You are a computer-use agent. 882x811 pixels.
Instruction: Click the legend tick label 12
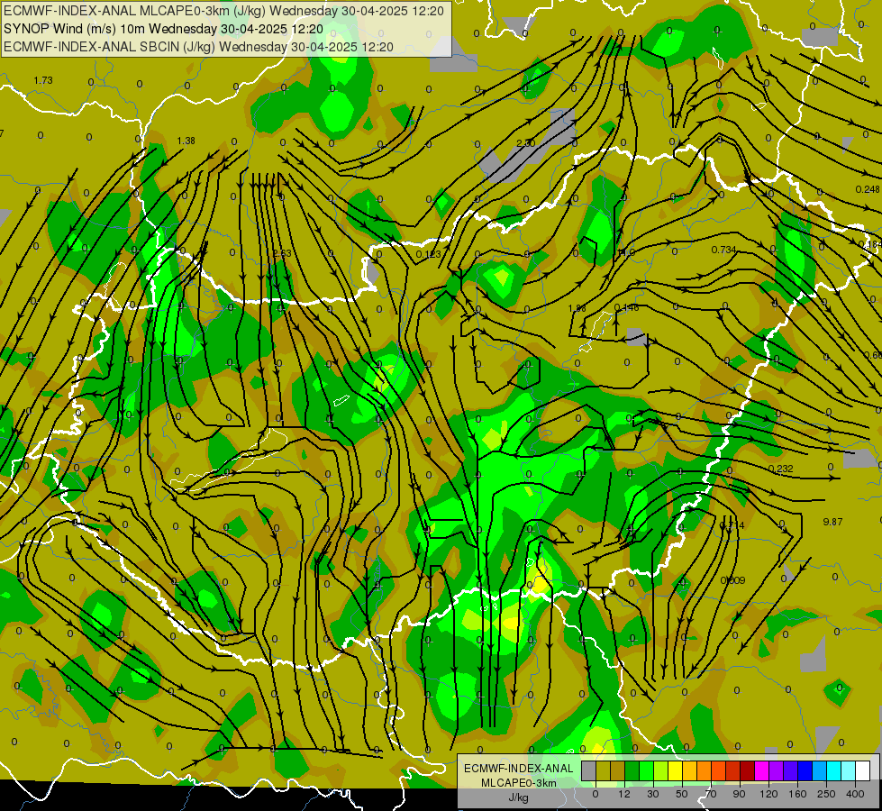tap(624, 794)
